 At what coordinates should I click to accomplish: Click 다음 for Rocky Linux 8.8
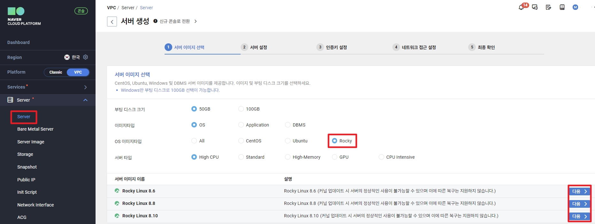click(x=579, y=204)
